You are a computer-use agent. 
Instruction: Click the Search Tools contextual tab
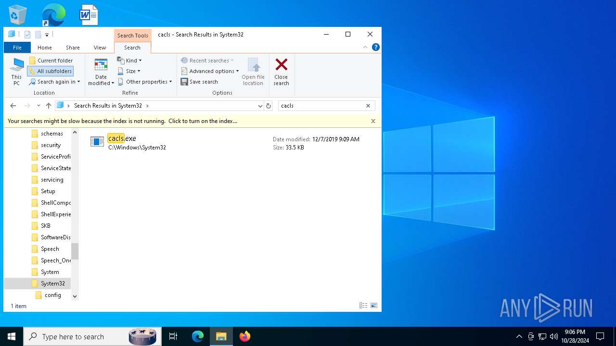[133, 36]
